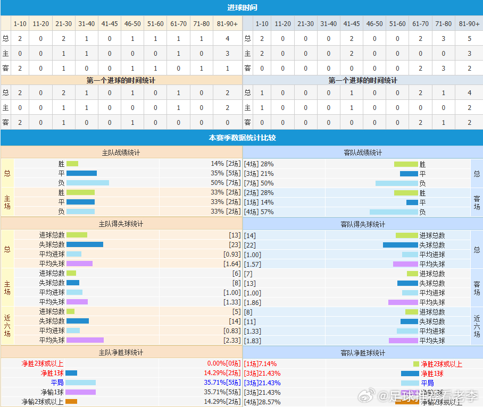Viewport: 483px width, 407px height.
Task: Click the value 14.29%[2场] in red
Action: (x=222, y=373)
